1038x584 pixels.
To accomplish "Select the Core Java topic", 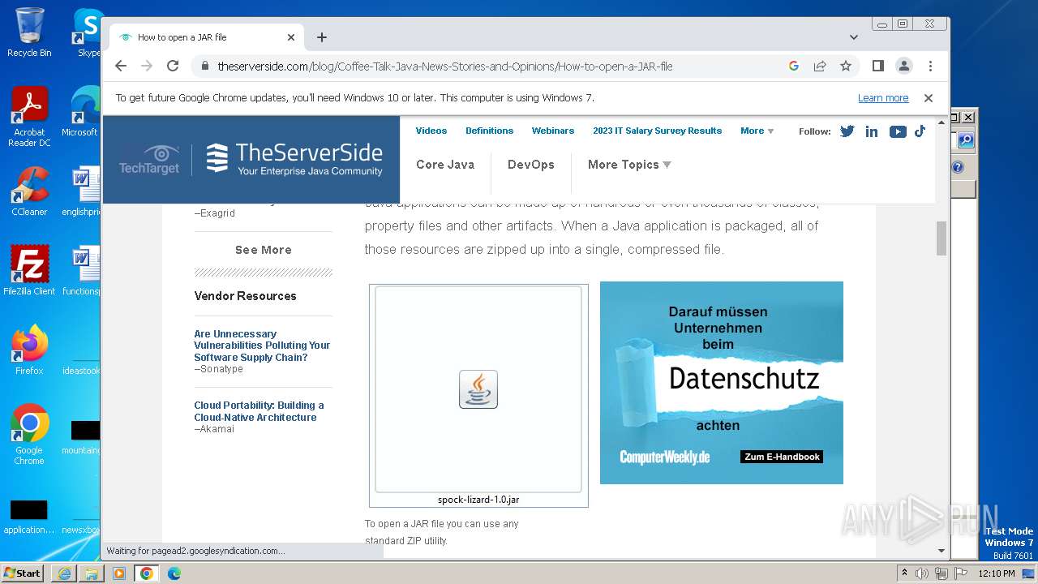I will tap(445, 165).
